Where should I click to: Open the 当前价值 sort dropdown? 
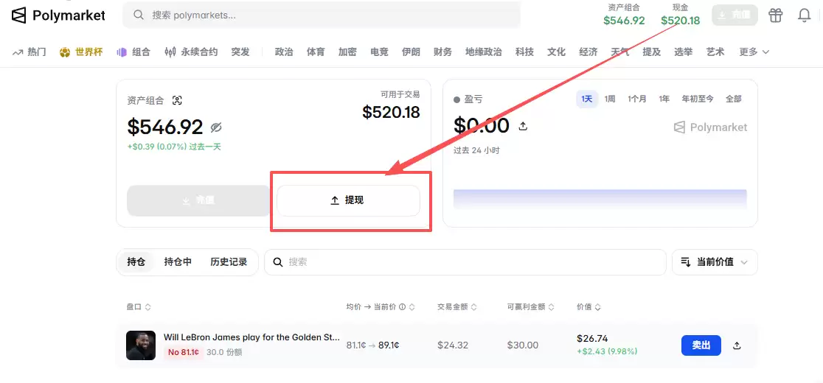(715, 262)
